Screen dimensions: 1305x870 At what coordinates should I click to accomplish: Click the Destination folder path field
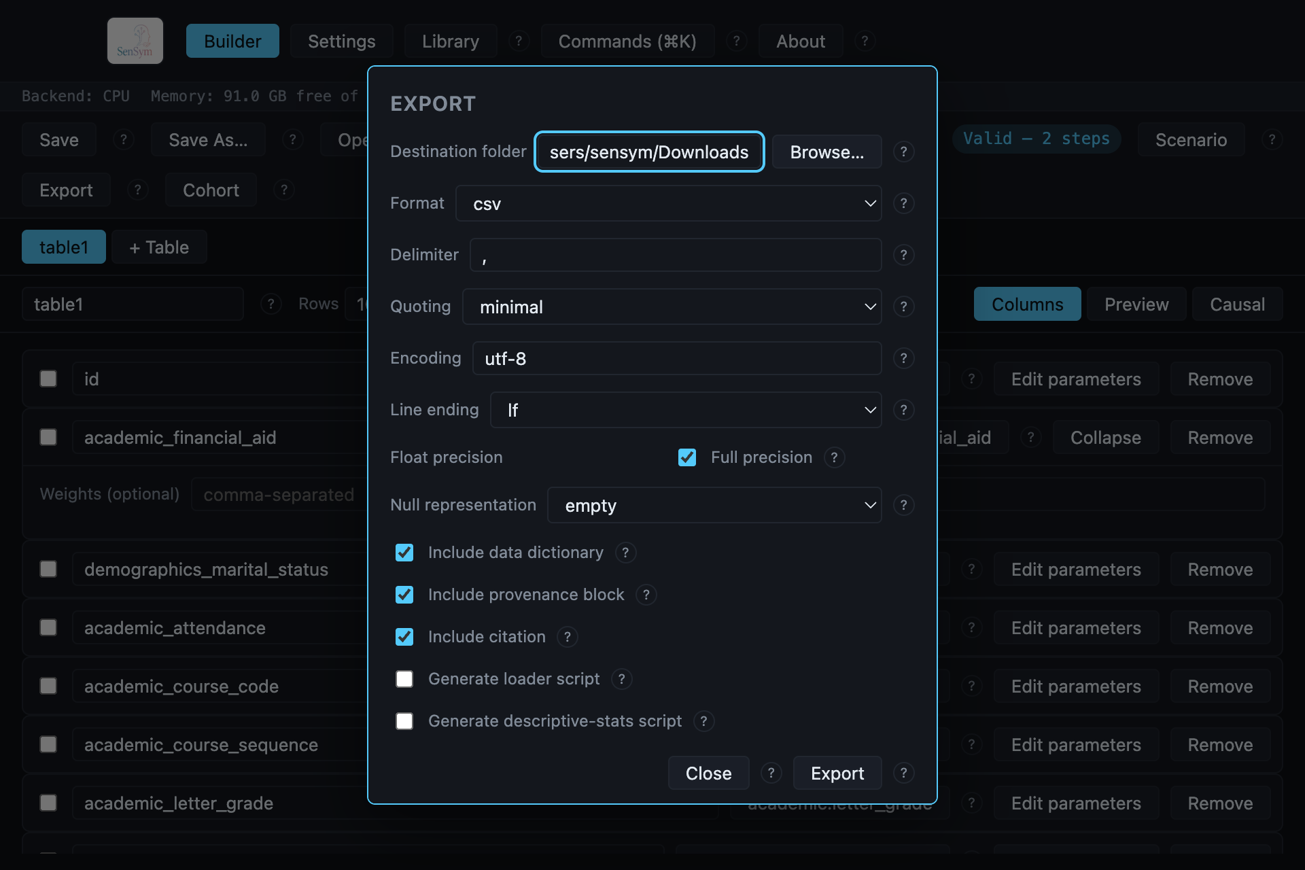pos(649,152)
